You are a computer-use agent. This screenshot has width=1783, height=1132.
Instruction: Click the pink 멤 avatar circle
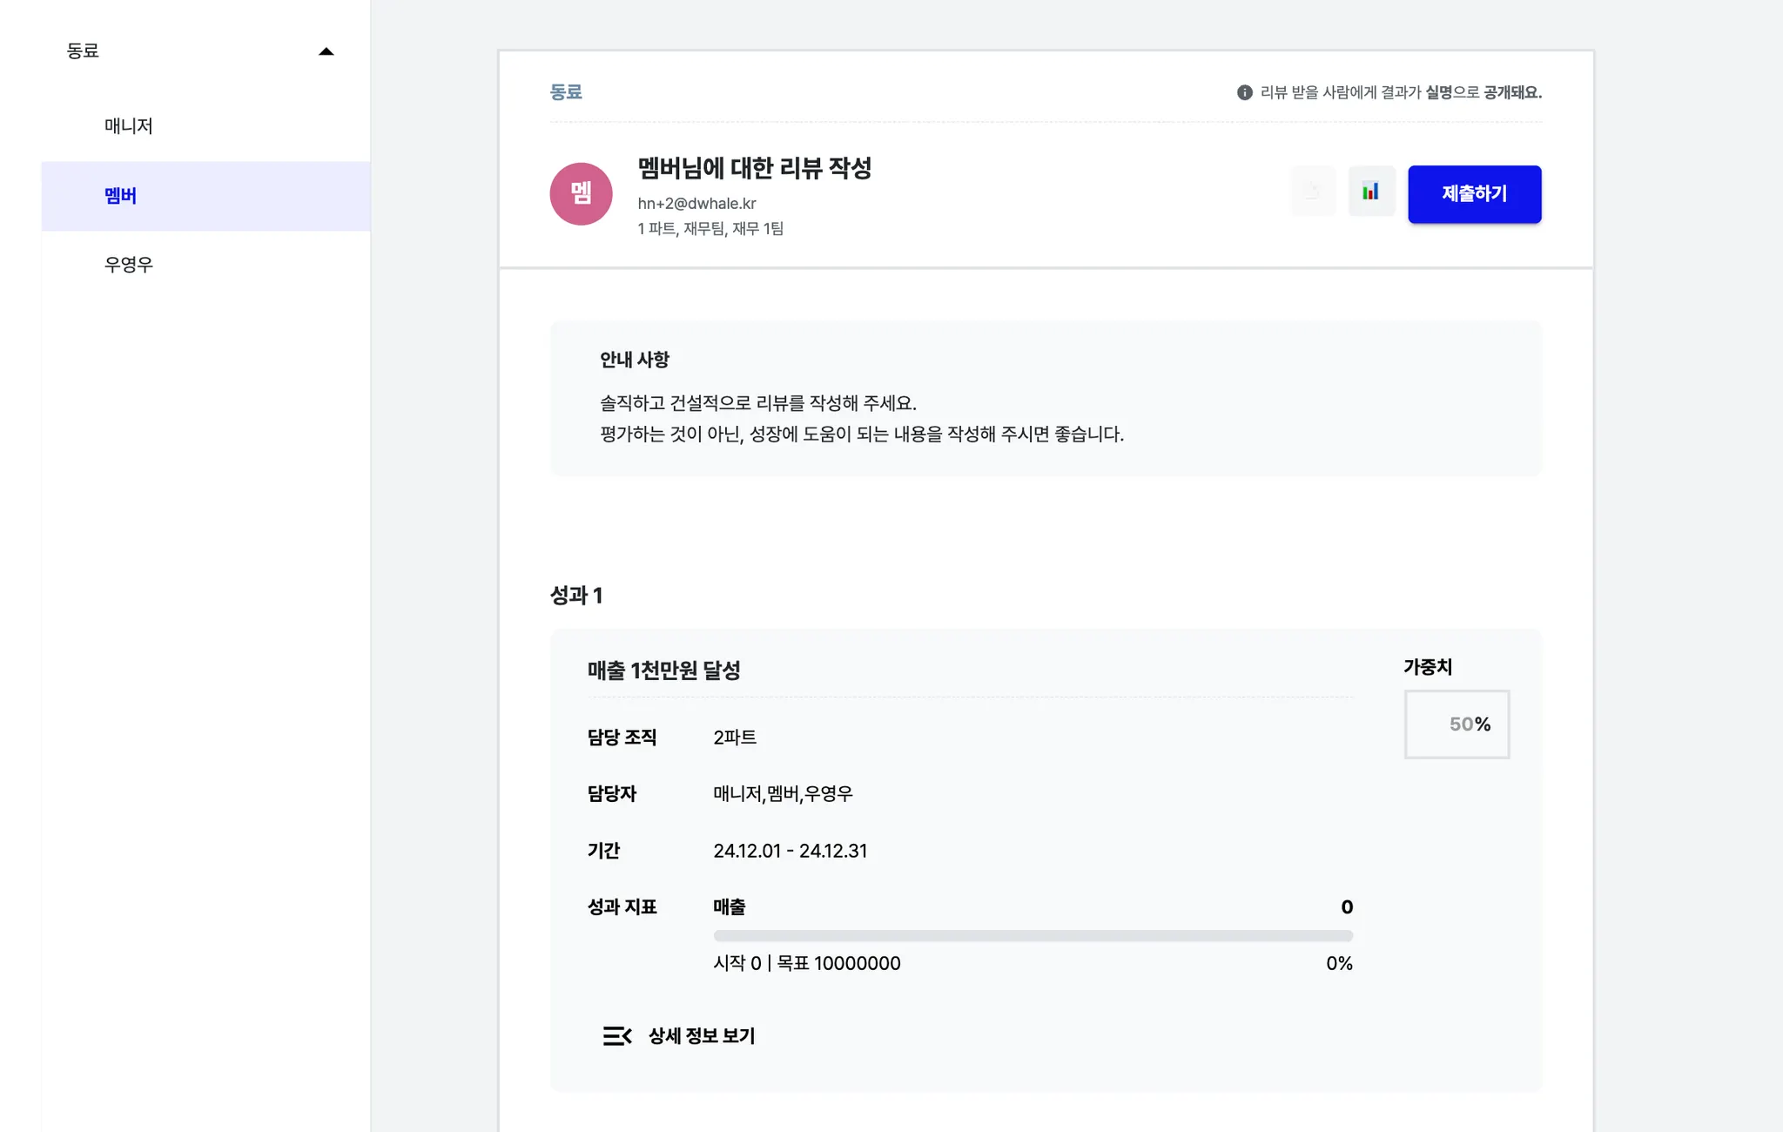pos(581,194)
